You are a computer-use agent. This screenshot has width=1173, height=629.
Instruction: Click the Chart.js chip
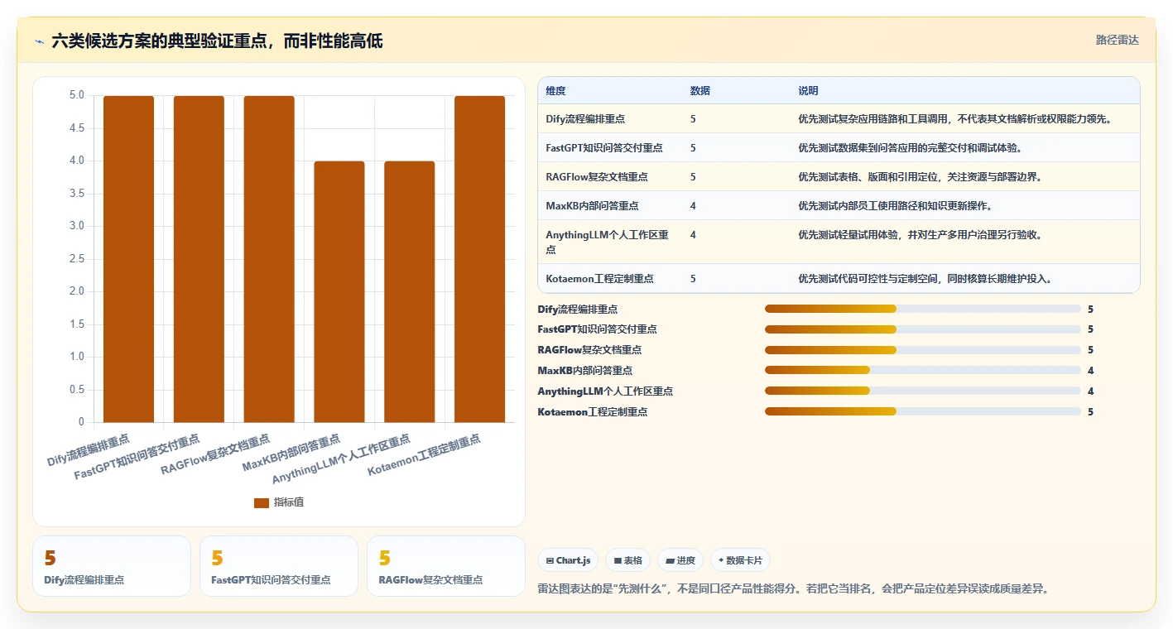tap(569, 560)
